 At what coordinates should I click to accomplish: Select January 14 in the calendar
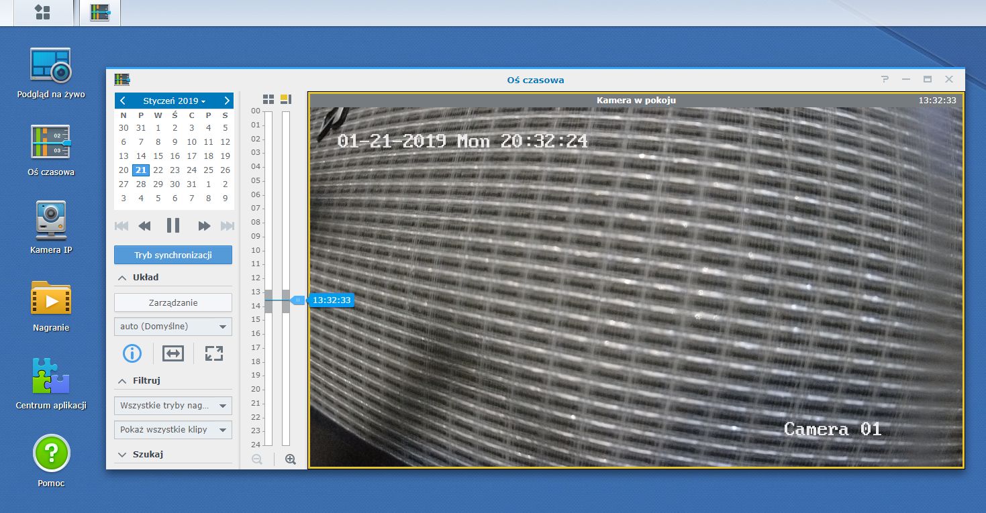tap(141, 156)
